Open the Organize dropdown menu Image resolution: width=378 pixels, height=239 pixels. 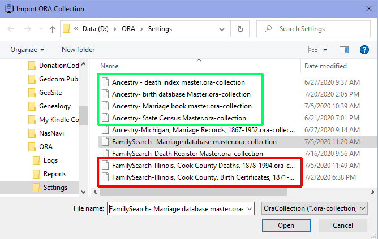tap(27, 50)
